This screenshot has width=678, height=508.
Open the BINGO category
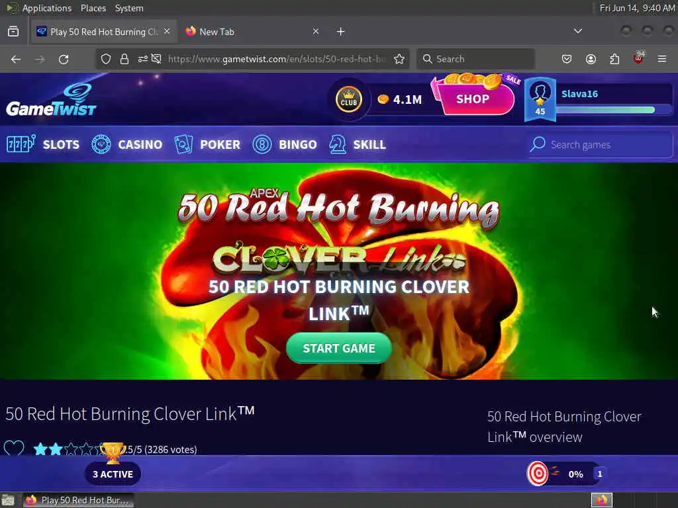(285, 144)
